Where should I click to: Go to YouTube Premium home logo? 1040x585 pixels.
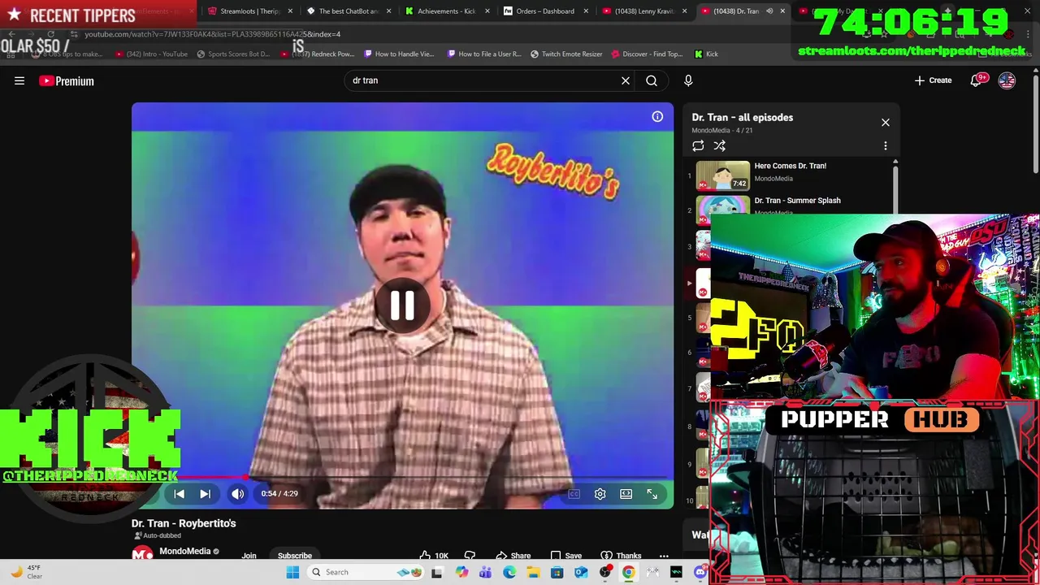(67, 80)
